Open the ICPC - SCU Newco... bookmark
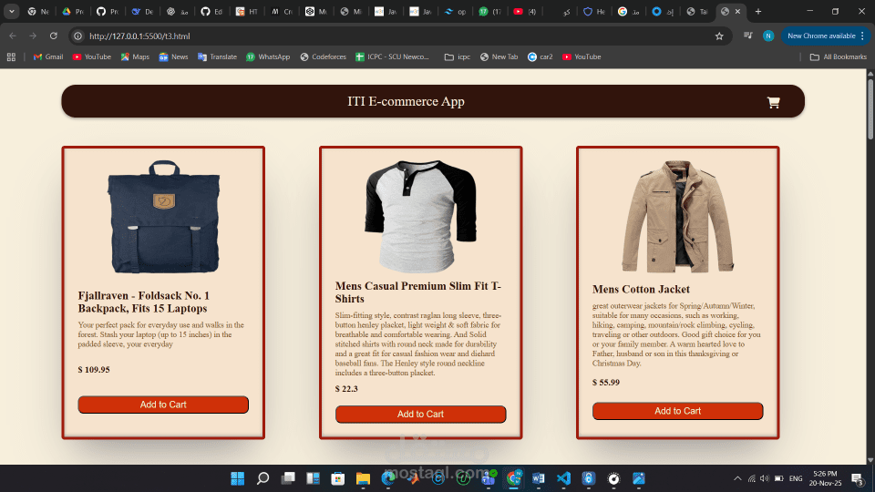875x492 pixels. pos(392,56)
